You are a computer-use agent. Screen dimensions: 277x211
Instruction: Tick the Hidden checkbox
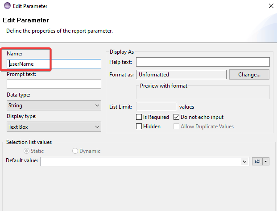click(139, 127)
